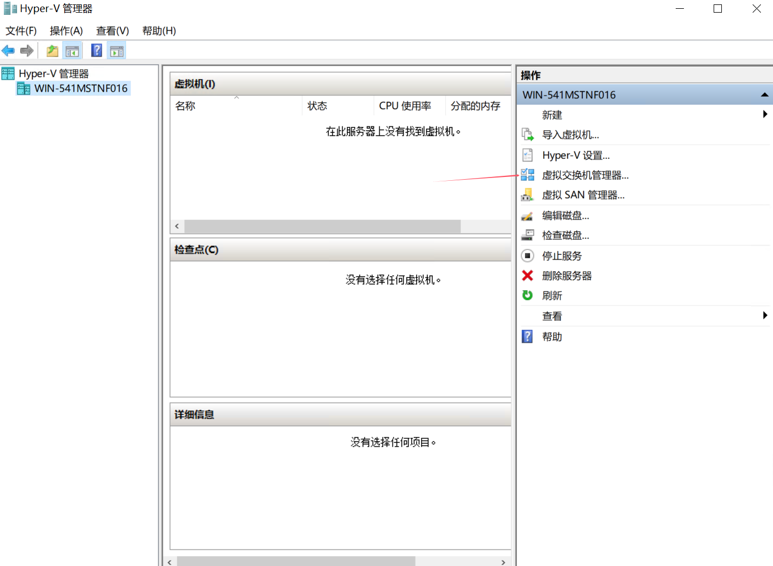Viewport: 773px width, 566px height.
Task: Click the left arrow of the VM list scrollbar
Action: click(177, 226)
